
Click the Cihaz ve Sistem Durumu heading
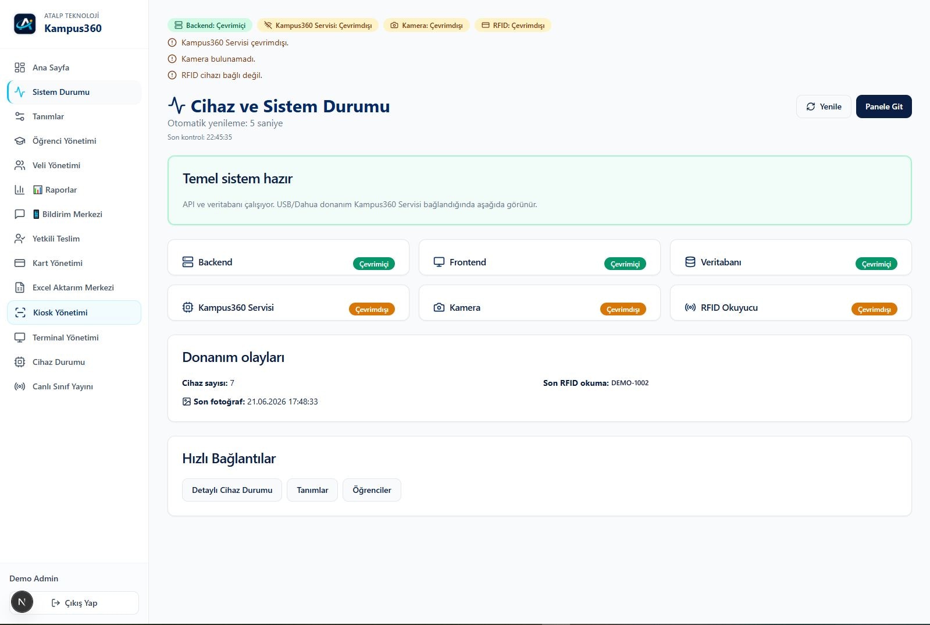[x=290, y=106]
